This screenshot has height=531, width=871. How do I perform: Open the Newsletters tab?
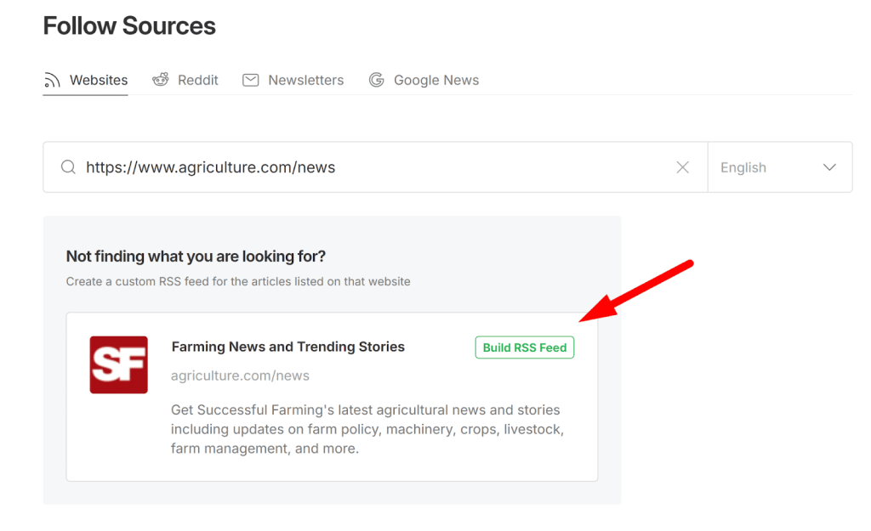pos(293,79)
